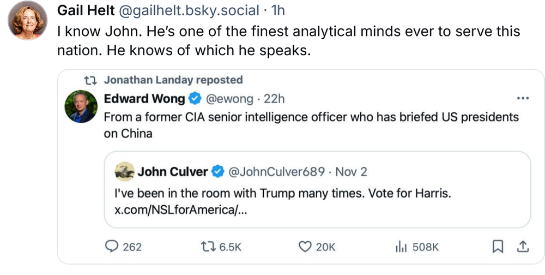Screen dimensions: 545x275
Task: Click Edward Wong's blue verified badge
Action: pos(193,99)
